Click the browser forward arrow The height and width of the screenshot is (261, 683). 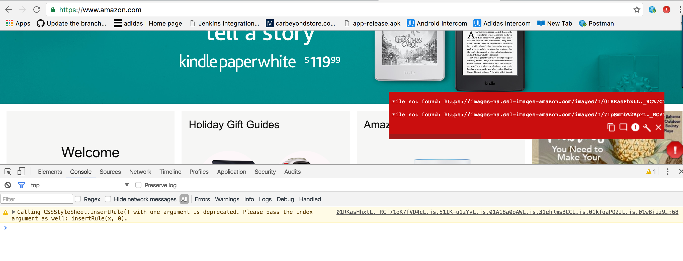23,10
